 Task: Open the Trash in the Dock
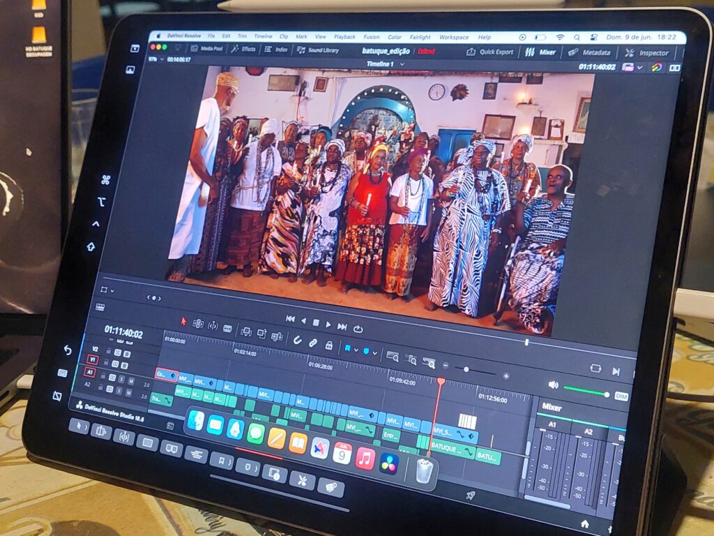click(x=425, y=471)
